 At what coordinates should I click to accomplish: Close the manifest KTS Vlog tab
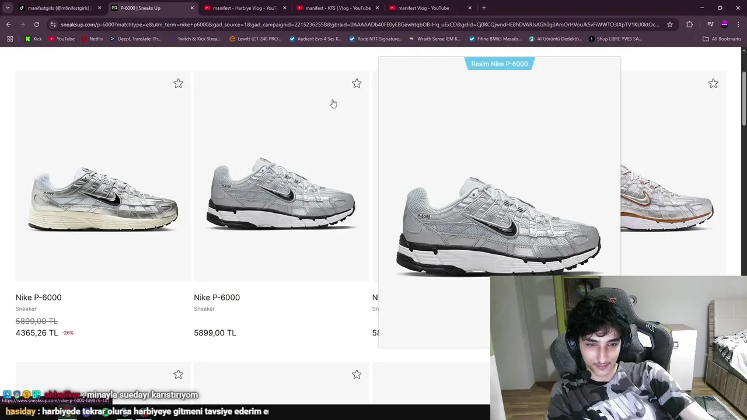[x=377, y=8]
